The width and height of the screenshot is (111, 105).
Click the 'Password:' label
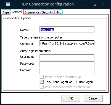coord(27,63)
